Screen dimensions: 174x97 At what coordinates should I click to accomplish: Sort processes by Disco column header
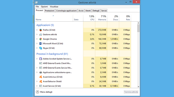[x=113, y=18]
